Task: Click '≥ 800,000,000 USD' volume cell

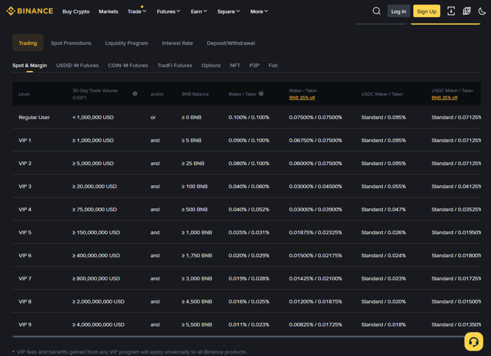Action: pyautogui.click(x=96, y=278)
